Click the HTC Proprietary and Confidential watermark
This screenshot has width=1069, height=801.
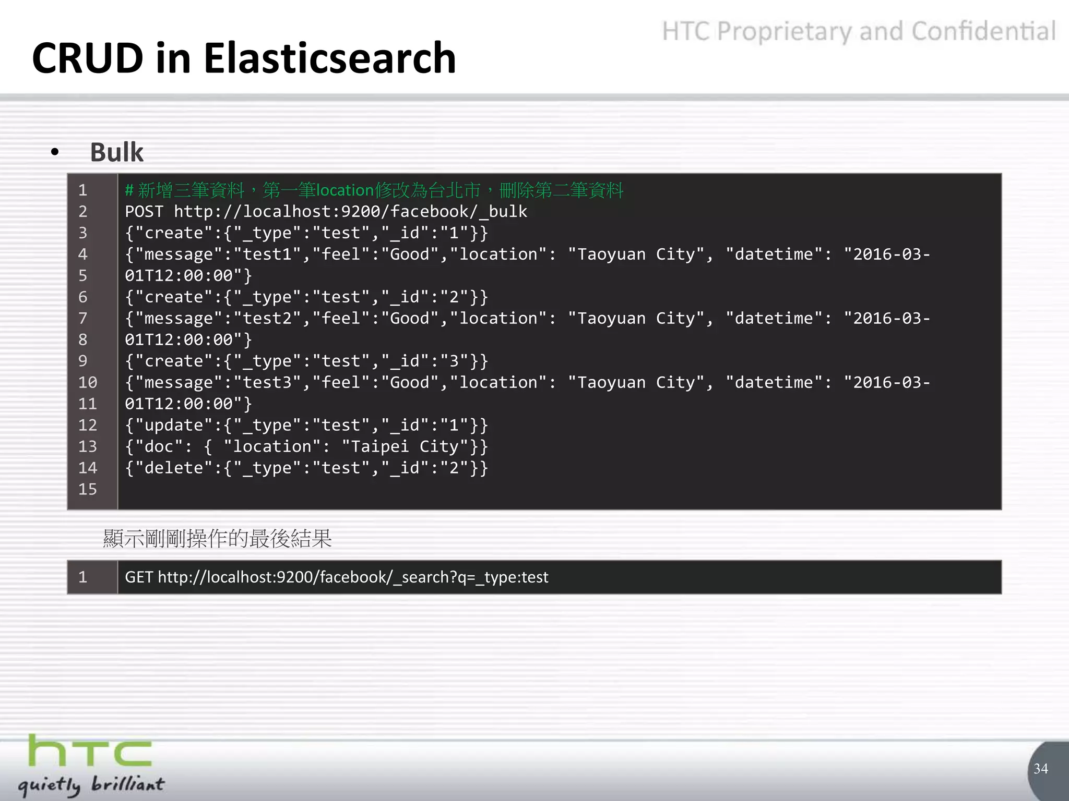(x=859, y=31)
